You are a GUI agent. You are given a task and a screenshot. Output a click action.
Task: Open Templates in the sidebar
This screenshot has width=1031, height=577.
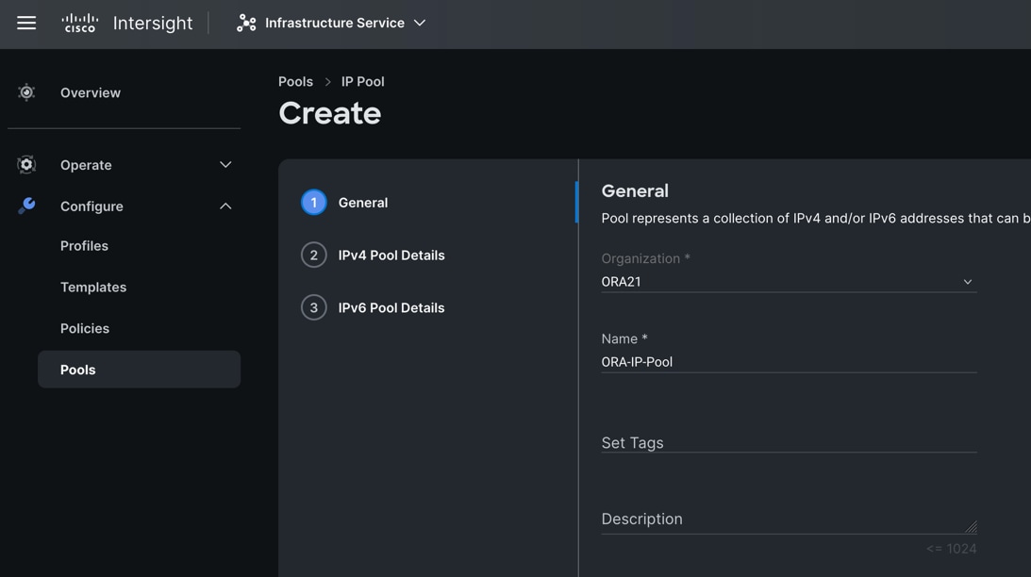[x=93, y=288]
